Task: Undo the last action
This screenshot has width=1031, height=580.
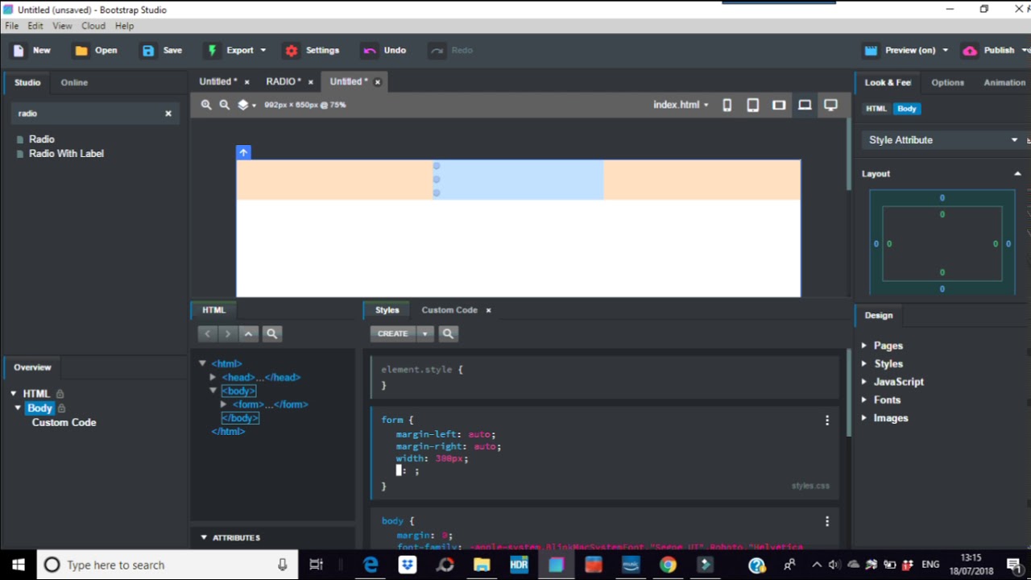Action: (x=384, y=50)
